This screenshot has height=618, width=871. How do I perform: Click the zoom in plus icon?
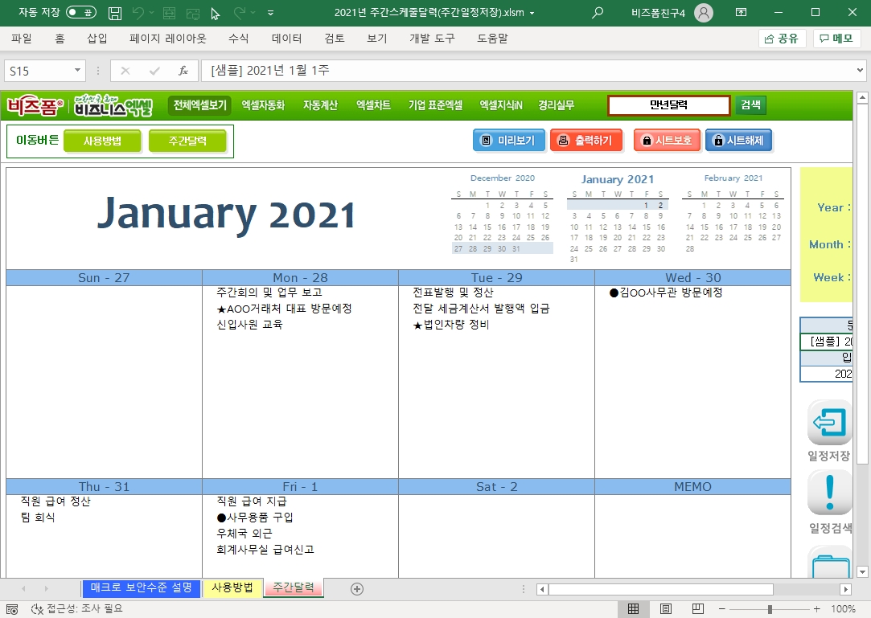click(816, 609)
